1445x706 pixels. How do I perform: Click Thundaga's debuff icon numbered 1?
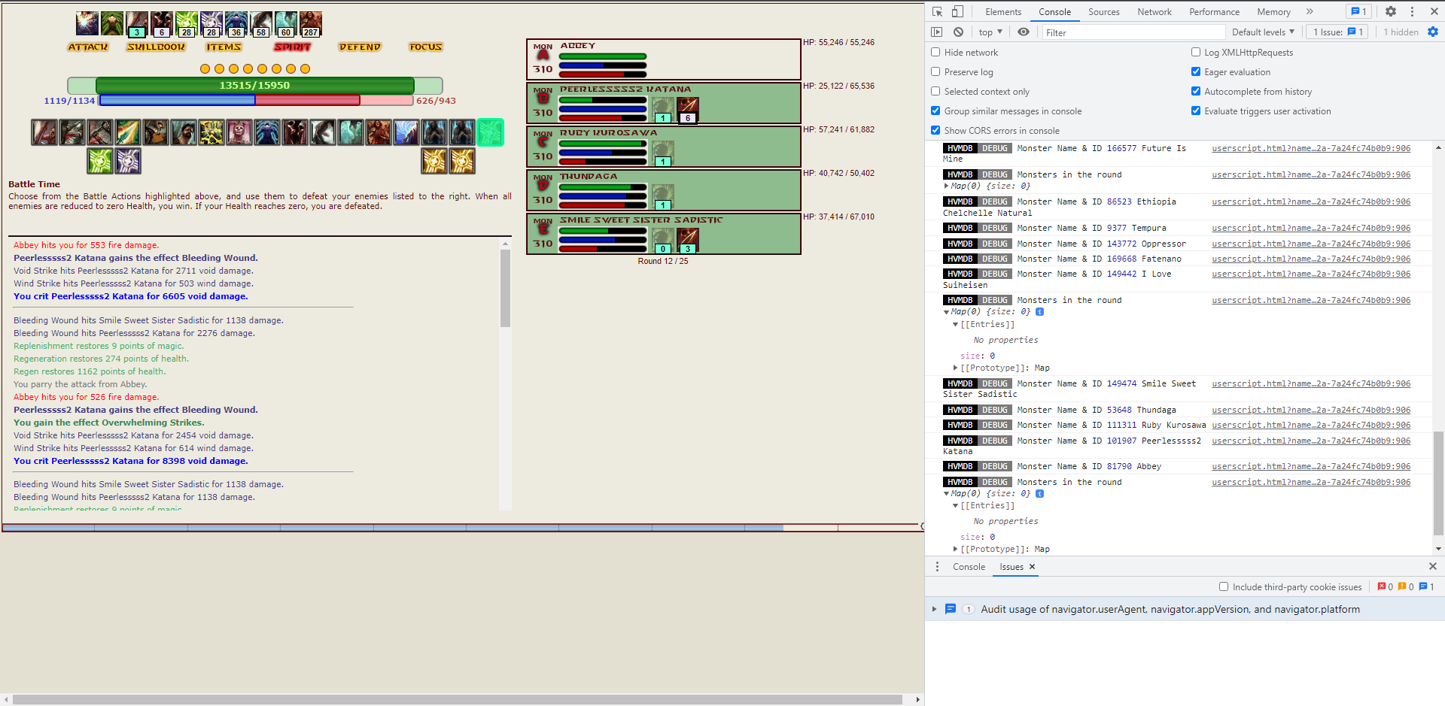pyautogui.click(x=663, y=197)
